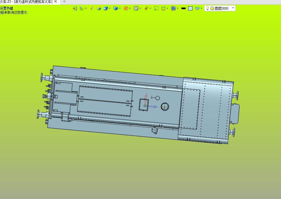Open the 图层0000 layer combo box
Viewport: 281px width, 199px height.
pyautogui.click(x=220, y=8)
